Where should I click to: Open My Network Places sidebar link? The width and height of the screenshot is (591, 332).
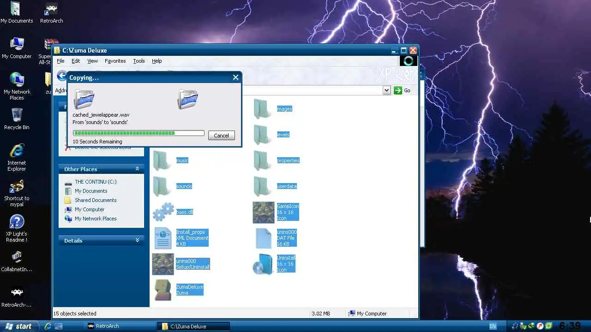click(96, 219)
